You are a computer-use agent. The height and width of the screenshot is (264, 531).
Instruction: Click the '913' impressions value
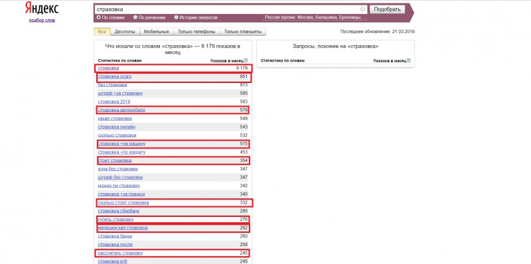[244, 85]
